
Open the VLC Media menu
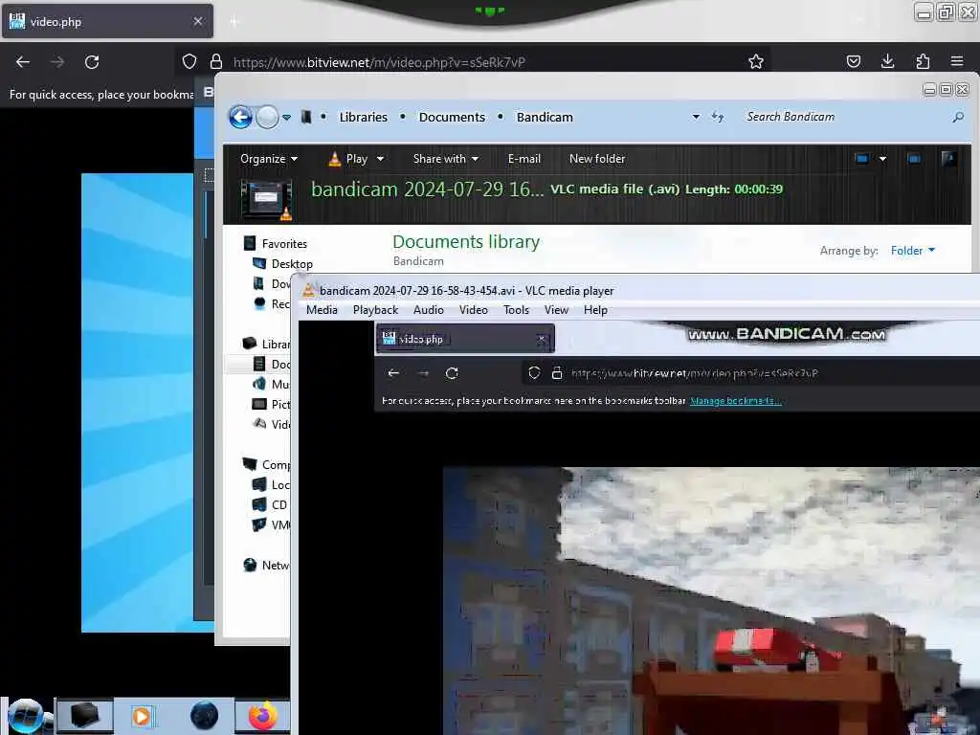322,310
